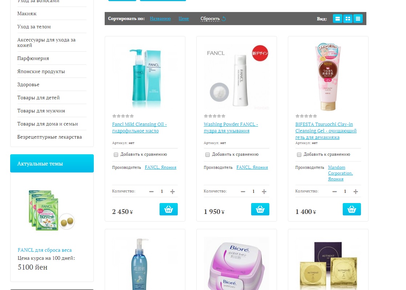Add BIFESTA Cleansing Gel to cart
Screen dimensions: 406x290
click(351, 209)
